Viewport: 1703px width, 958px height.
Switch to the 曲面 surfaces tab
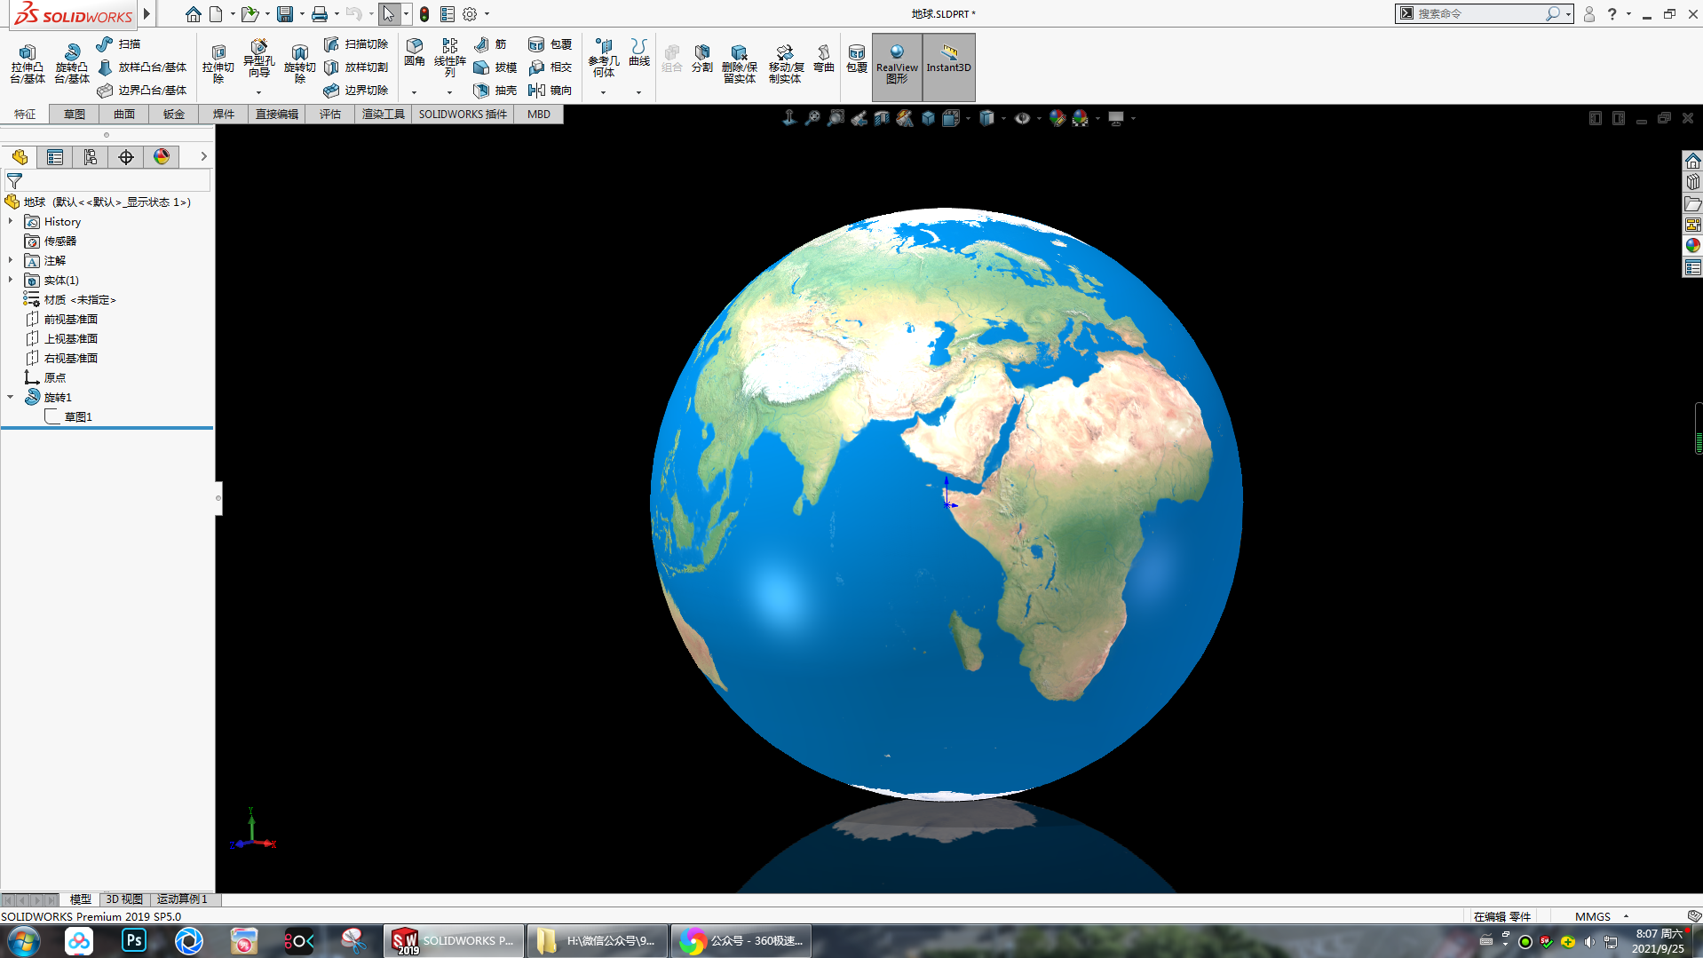click(124, 114)
